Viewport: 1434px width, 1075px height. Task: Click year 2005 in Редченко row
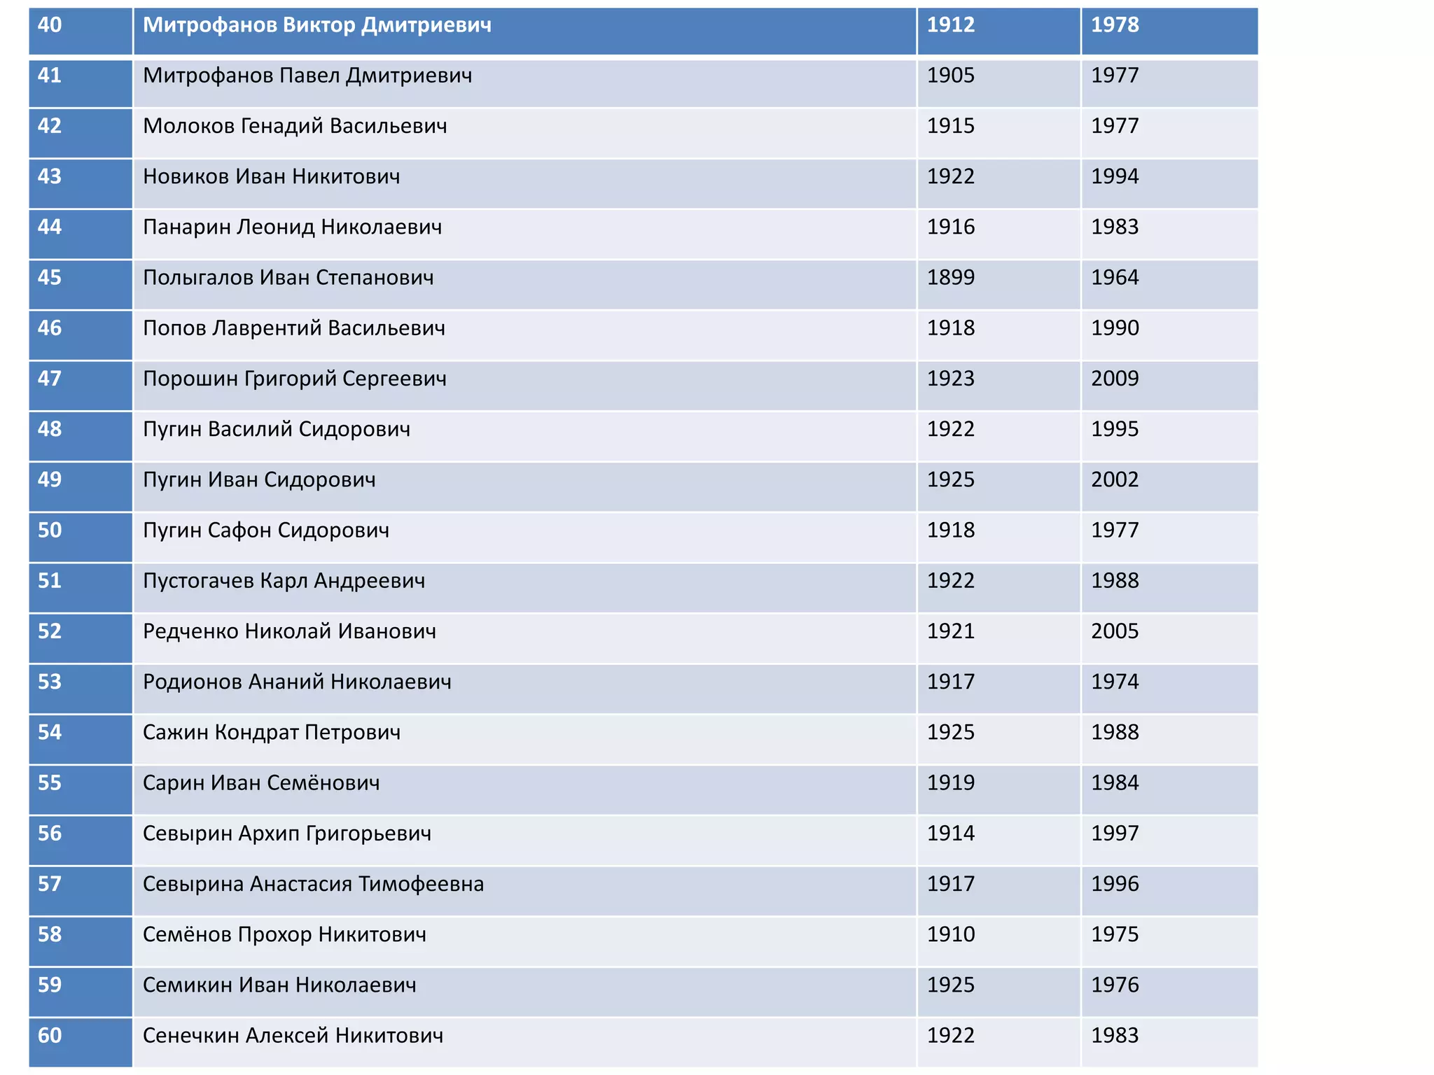pos(1115,631)
